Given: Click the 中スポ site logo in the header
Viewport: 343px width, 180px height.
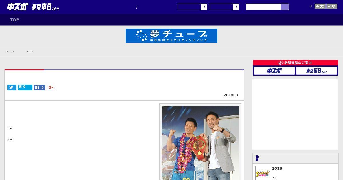Looking at the screenshot, I should click(x=17, y=7).
